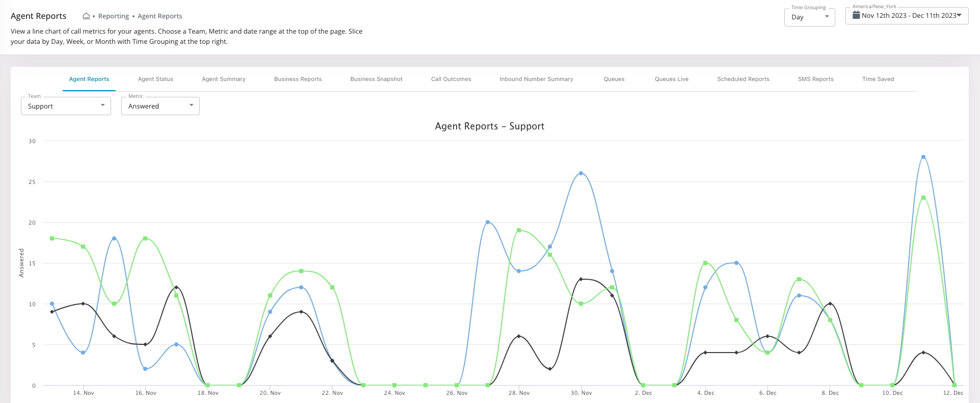Expand the Team Support dropdown
The width and height of the screenshot is (980, 403).
point(66,106)
